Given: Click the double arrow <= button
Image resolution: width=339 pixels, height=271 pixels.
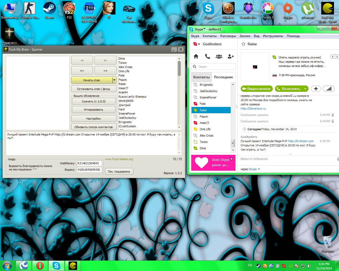Looking at the screenshot, I should (x=105, y=71).
